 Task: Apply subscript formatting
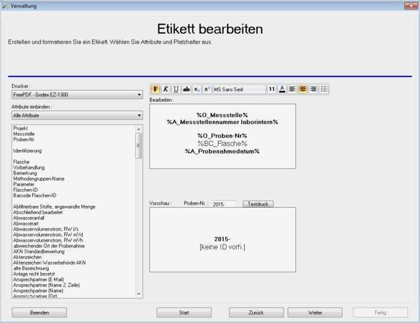click(x=197, y=89)
